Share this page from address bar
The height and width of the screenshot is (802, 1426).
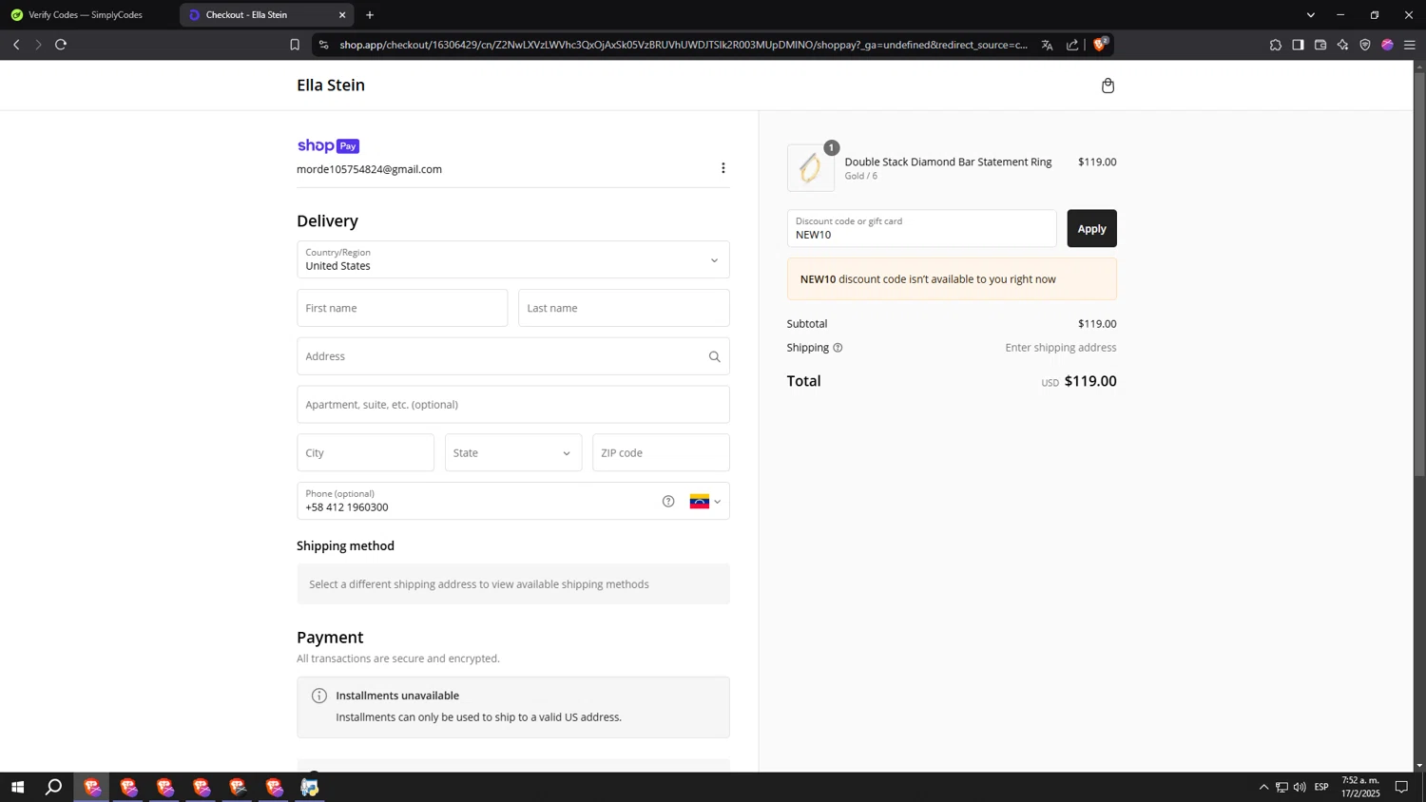tap(1072, 45)
